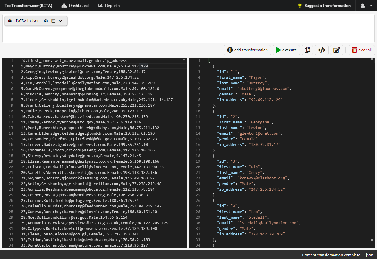Click the Content transformation complete status message
The height and width of the screenshot is (259, 377).
(331, 255)
